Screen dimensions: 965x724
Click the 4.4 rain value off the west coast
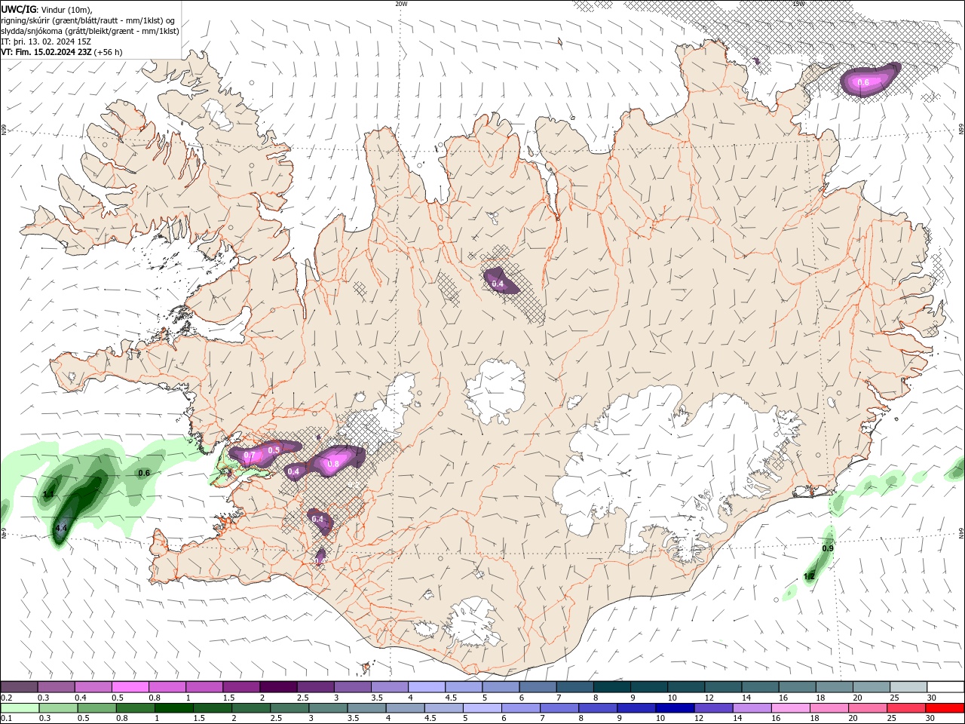tap(61, 529)
